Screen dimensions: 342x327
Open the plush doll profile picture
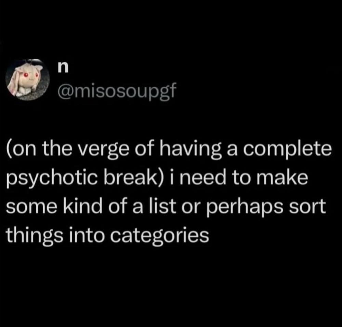27,79
